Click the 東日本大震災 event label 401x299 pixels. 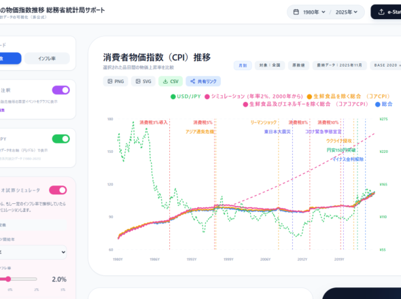(x=277, y=132)
